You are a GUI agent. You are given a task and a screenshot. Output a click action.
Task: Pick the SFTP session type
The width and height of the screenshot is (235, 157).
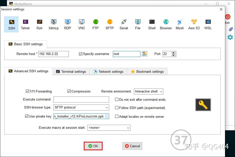110,24
